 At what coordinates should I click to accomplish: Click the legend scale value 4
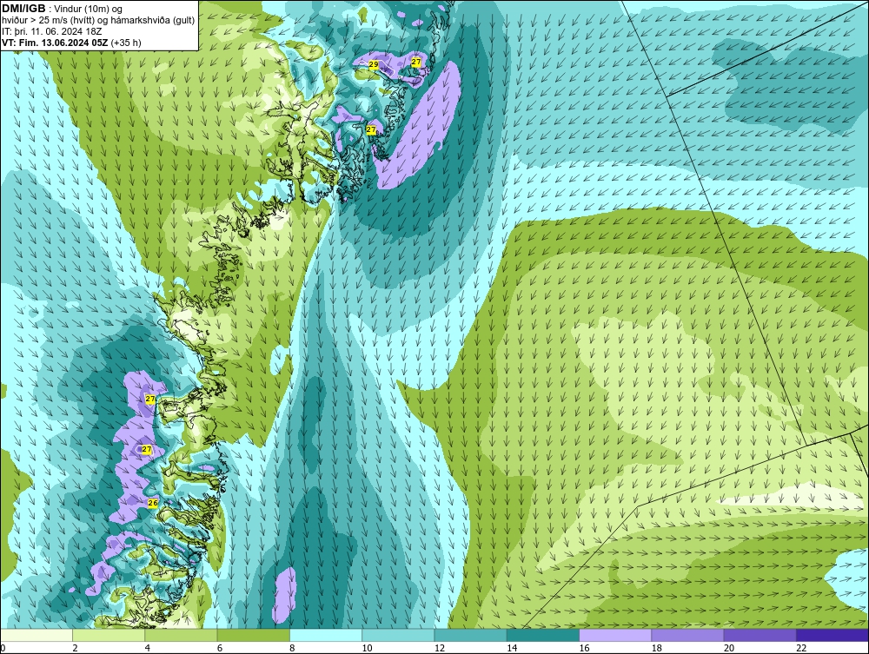click(148, 649)
